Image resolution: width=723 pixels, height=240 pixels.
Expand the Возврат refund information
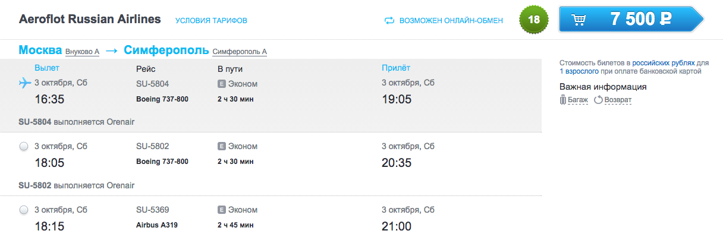pos(618,100)
